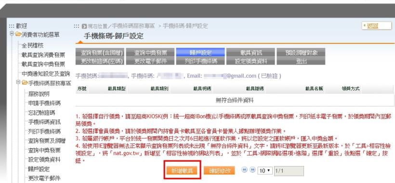Click the 手機條碼-歸戶設定 page heading
395x183 pixels.
(114, 36)
